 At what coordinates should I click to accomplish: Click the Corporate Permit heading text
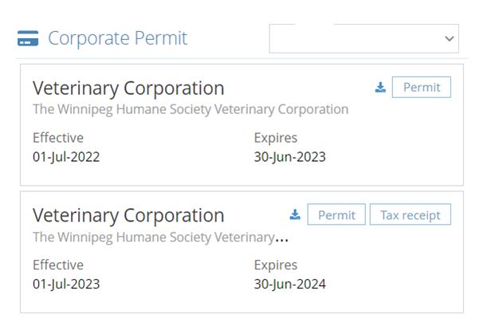117,38
